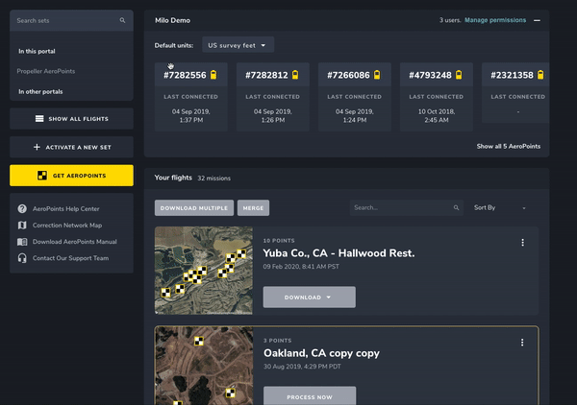Select AeroPoint card #2321358

pos(515,92)
